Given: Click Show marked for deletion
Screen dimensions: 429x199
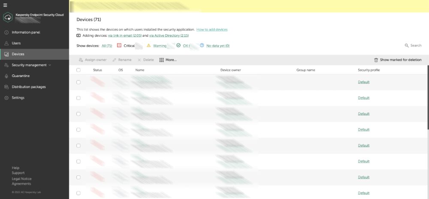Looking at the screenshot, I should [398, 60].
